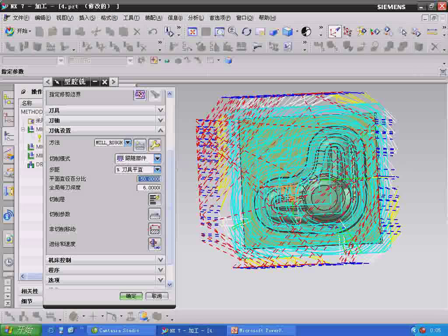Open the Internet Explorer sidebar icon
Image resolution: width=448 pixels, height=336 pixels.
tap(9, 238)
